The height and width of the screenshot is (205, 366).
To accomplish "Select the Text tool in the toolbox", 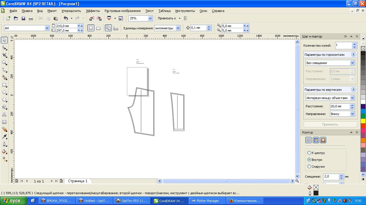I will [4, 114].
